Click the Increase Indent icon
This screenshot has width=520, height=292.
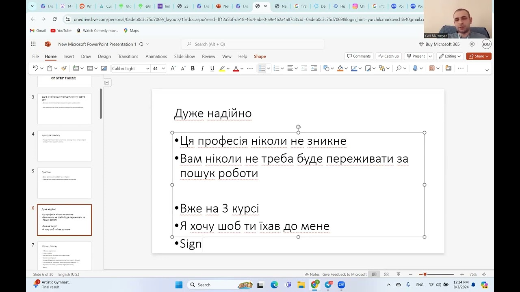[x=314, y=68]
